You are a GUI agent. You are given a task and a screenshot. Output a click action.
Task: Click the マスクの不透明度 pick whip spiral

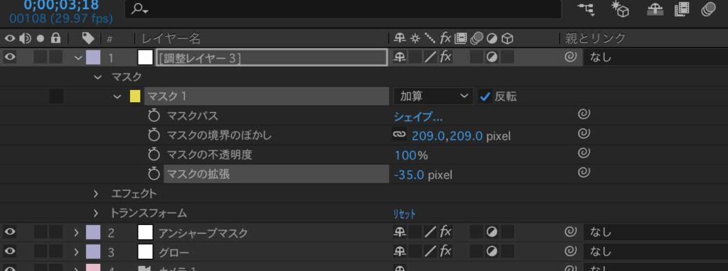(584, 153)
